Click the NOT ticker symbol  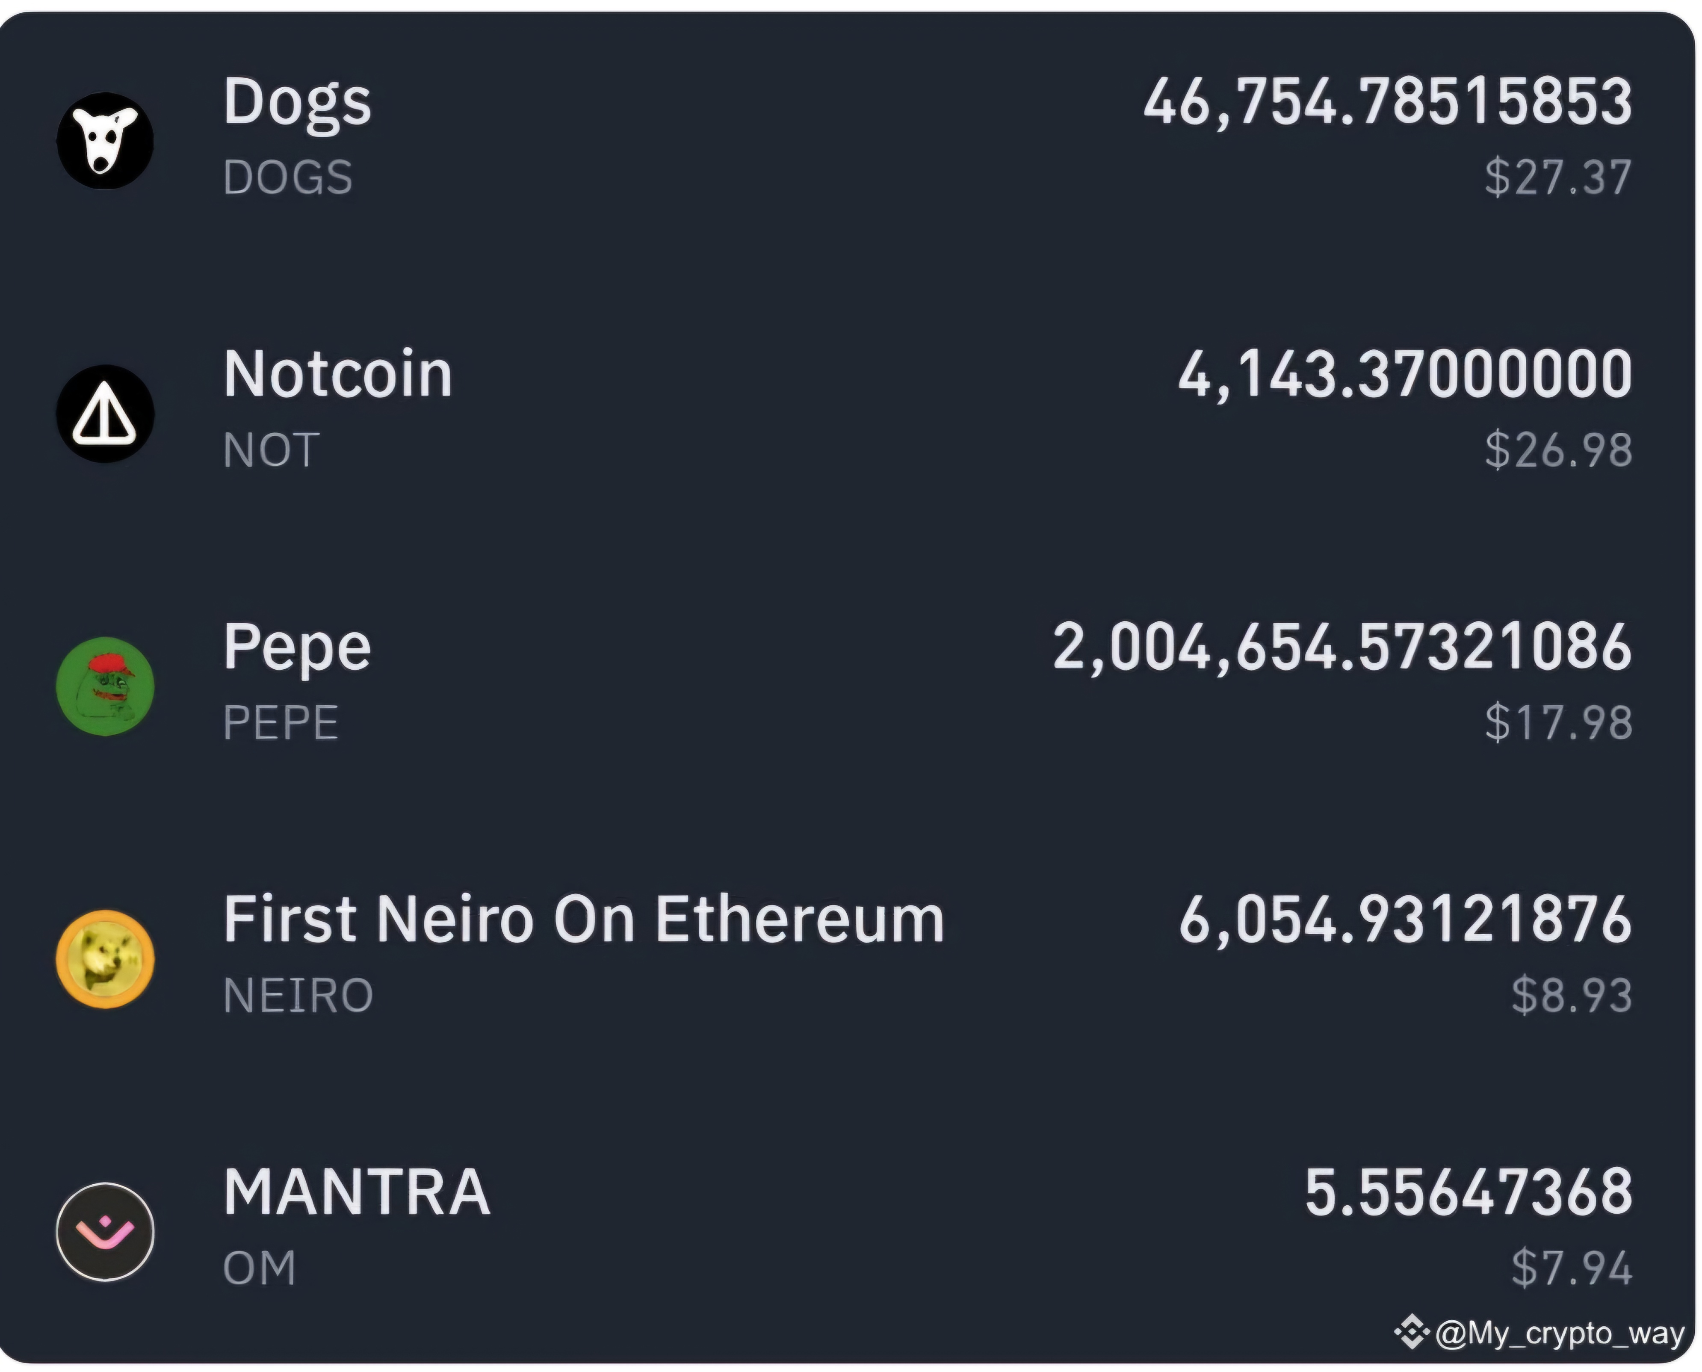[271, 449]
